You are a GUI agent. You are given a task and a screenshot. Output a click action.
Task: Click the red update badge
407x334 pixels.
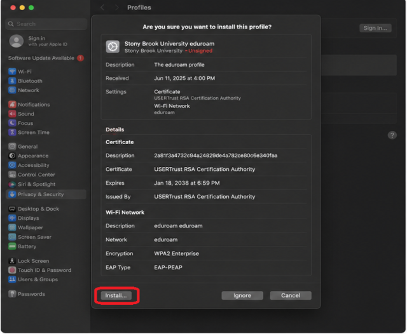81,58
